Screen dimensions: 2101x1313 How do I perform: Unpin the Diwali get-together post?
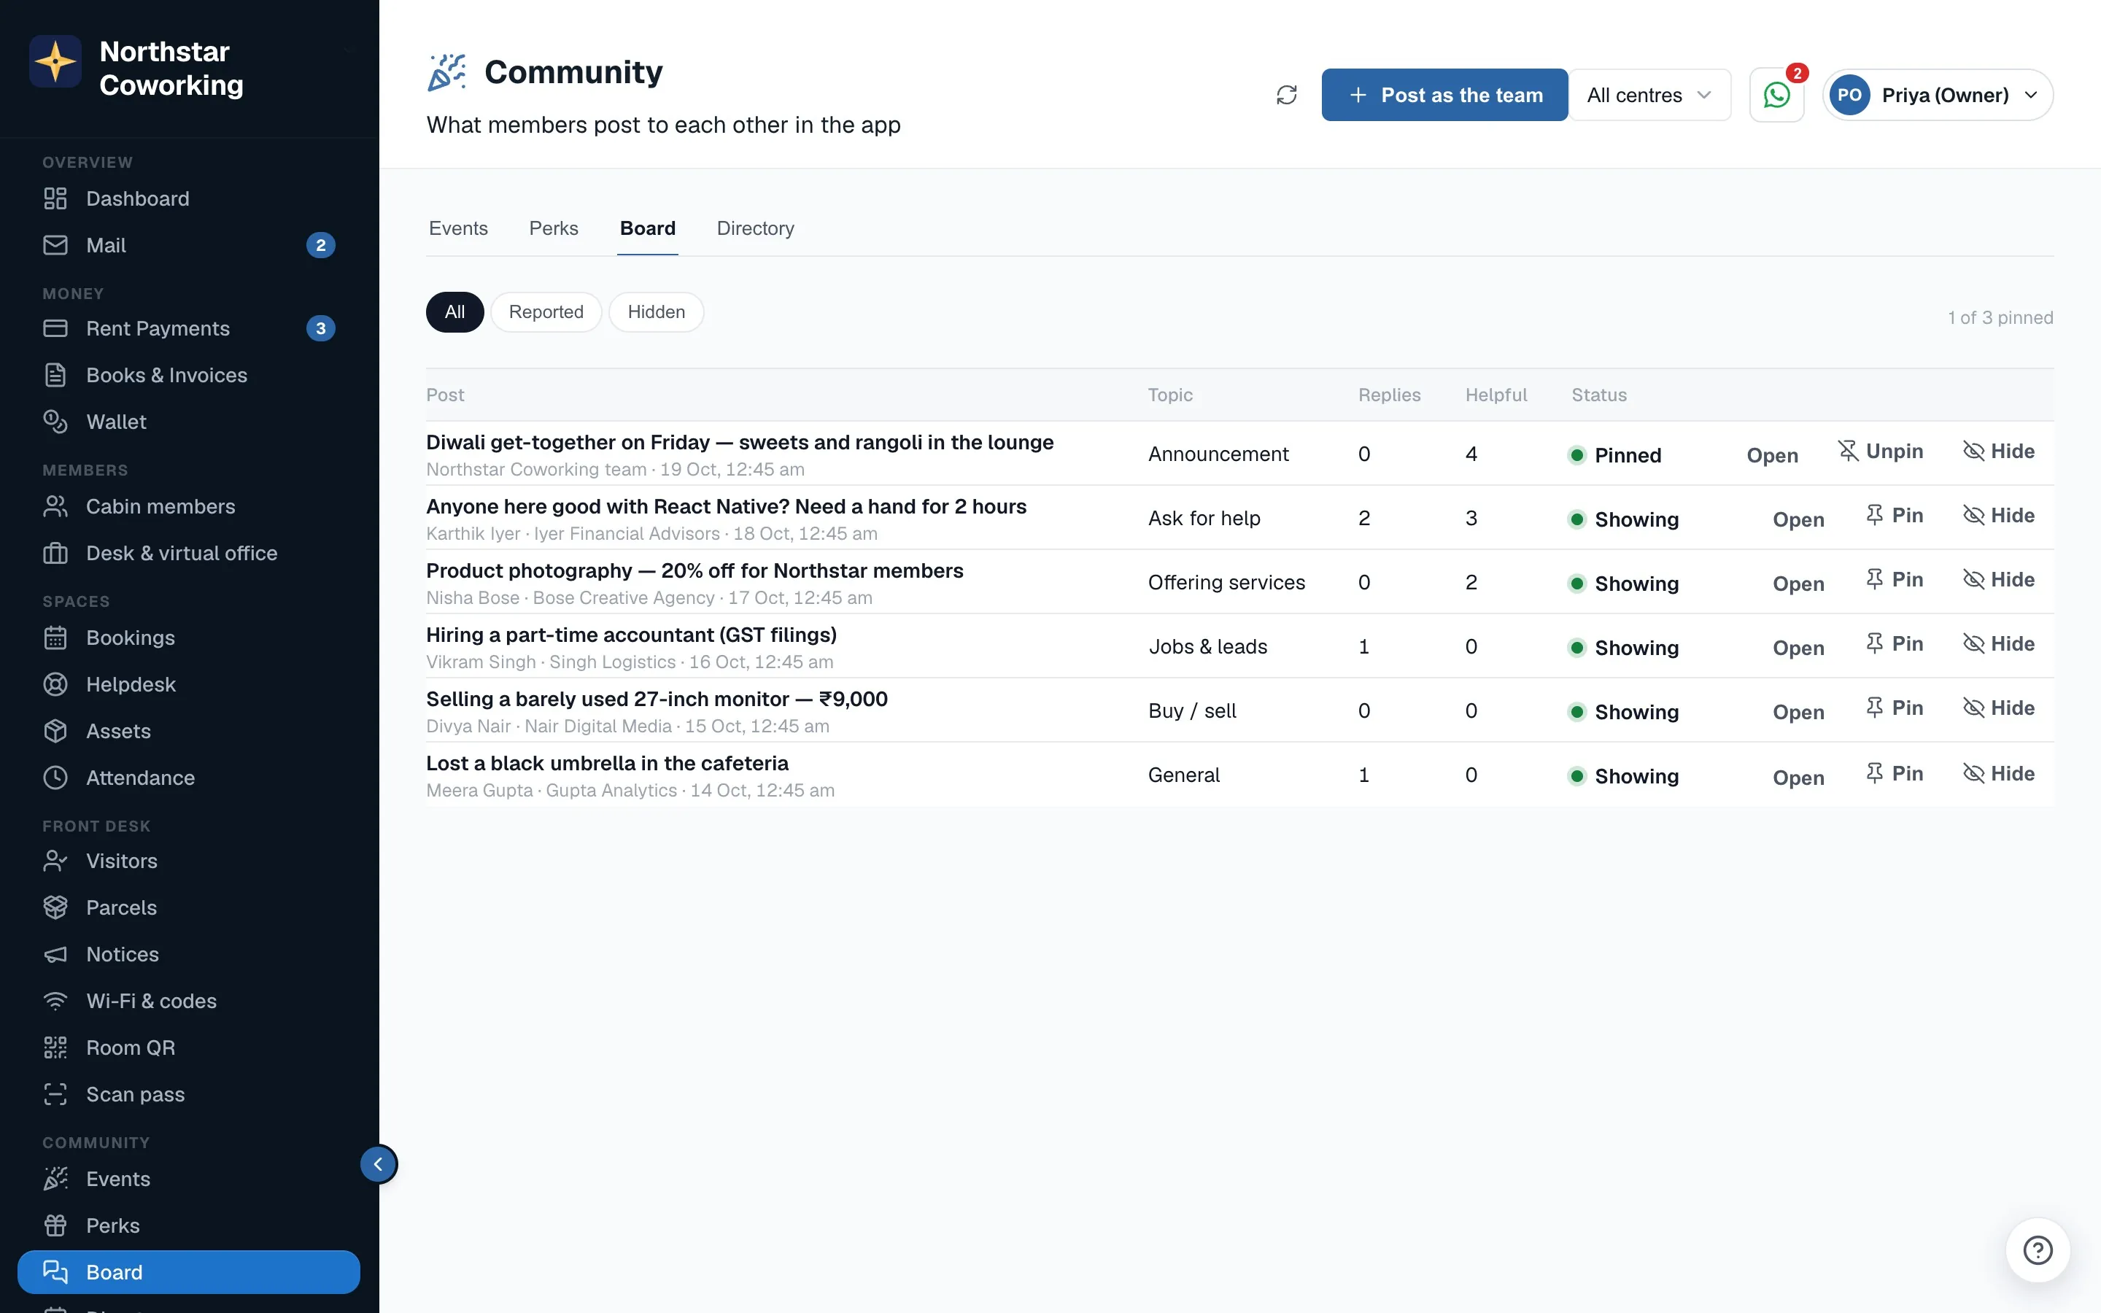(x=1881, y=452)
